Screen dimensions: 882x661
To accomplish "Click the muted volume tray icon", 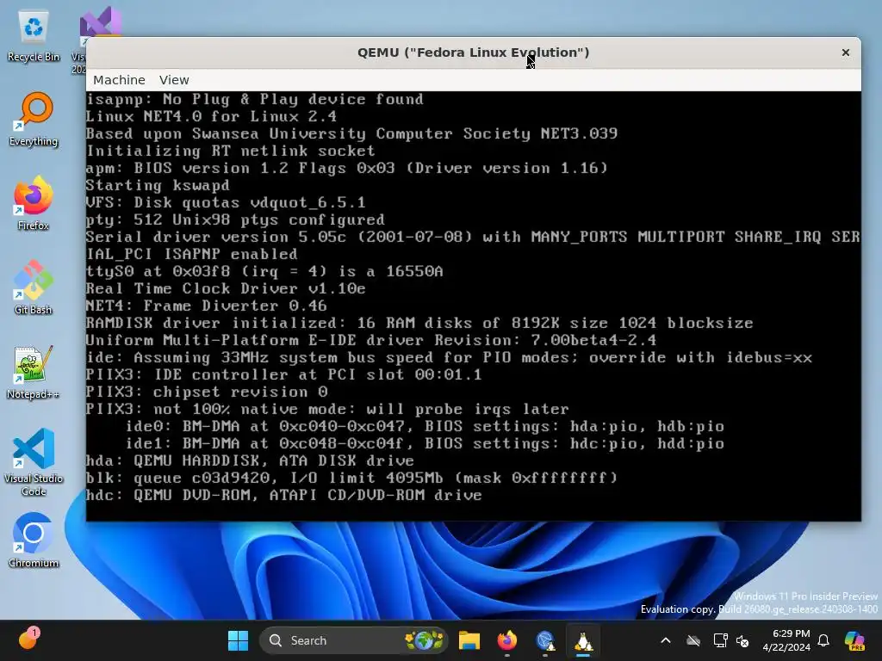I will tap(742, 640).
